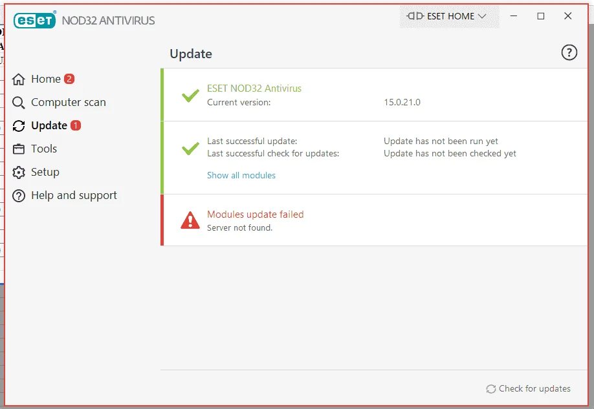Click the ESET logo
Image resolution: width=594 pixels, height=409 pixels.
tap(34, 20)
